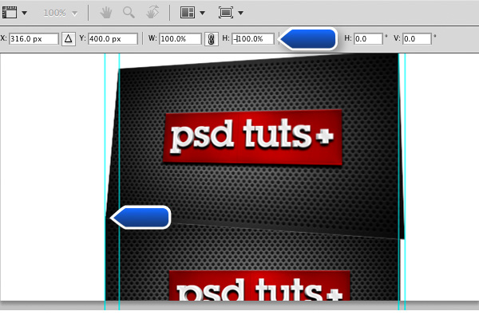Click the W width percentage field
The width and height of the screenshot is (479, 319).
(180, 39)
